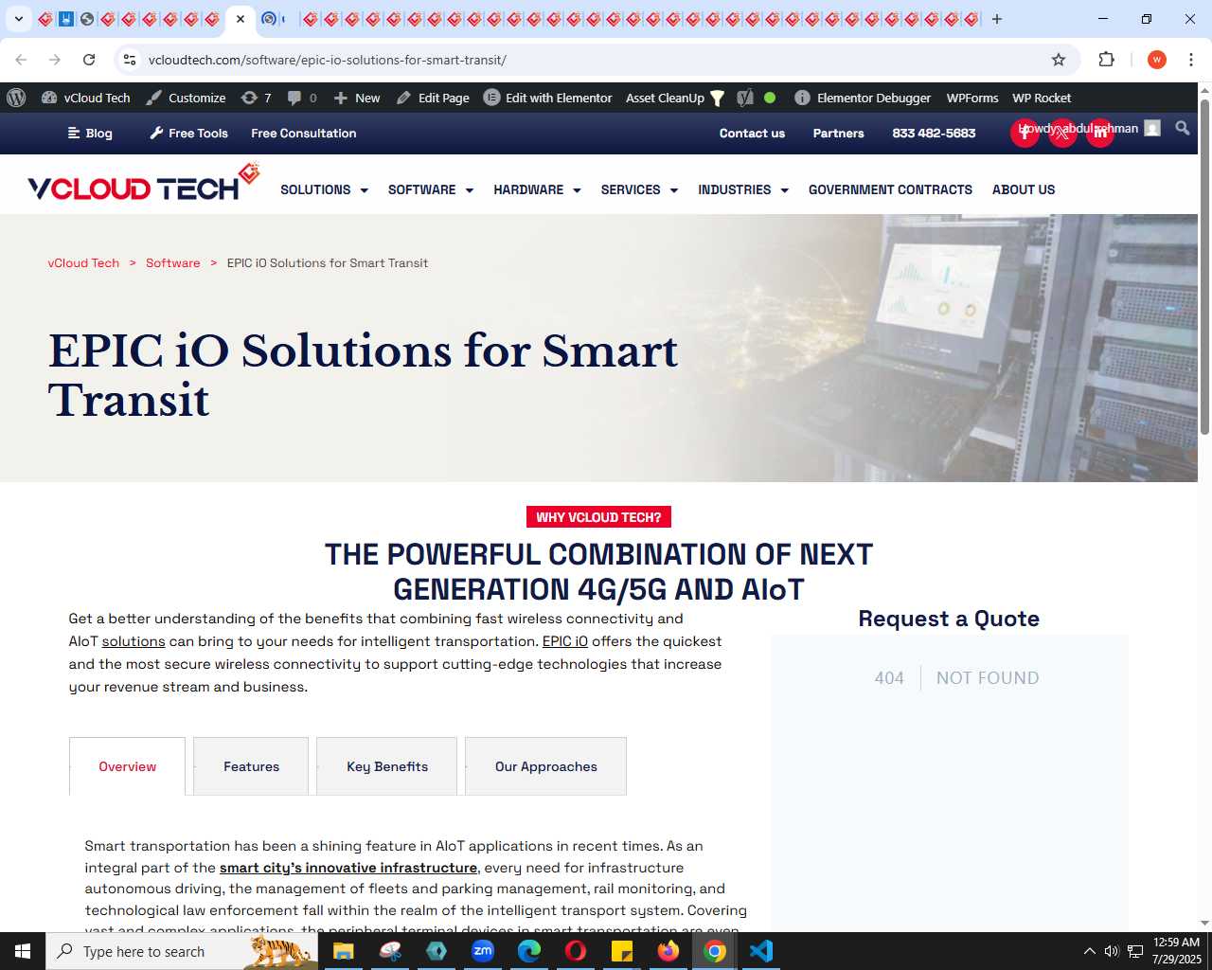Open GOVERNMENT CONTRACTS page

890,189
